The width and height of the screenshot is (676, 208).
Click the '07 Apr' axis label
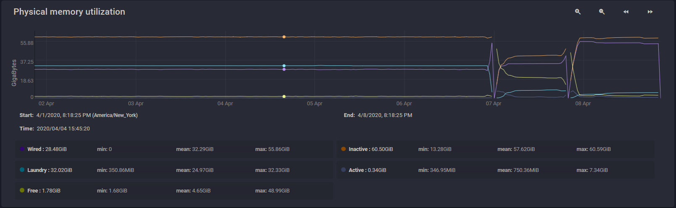[494, 104]
